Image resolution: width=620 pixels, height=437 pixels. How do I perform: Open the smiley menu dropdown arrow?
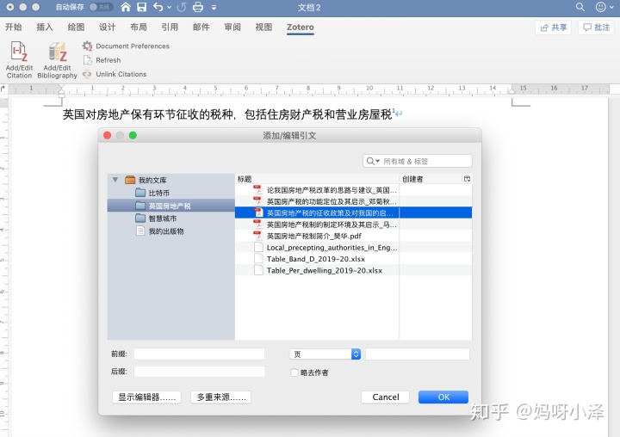pos(611,8)
